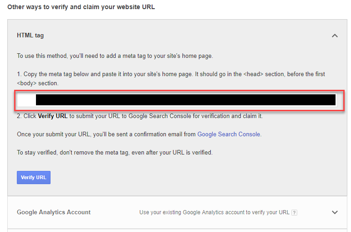The image size is (351, 232).
Task: Click the bold Verify URL text in step 2
Action: (x=53, y=116)
